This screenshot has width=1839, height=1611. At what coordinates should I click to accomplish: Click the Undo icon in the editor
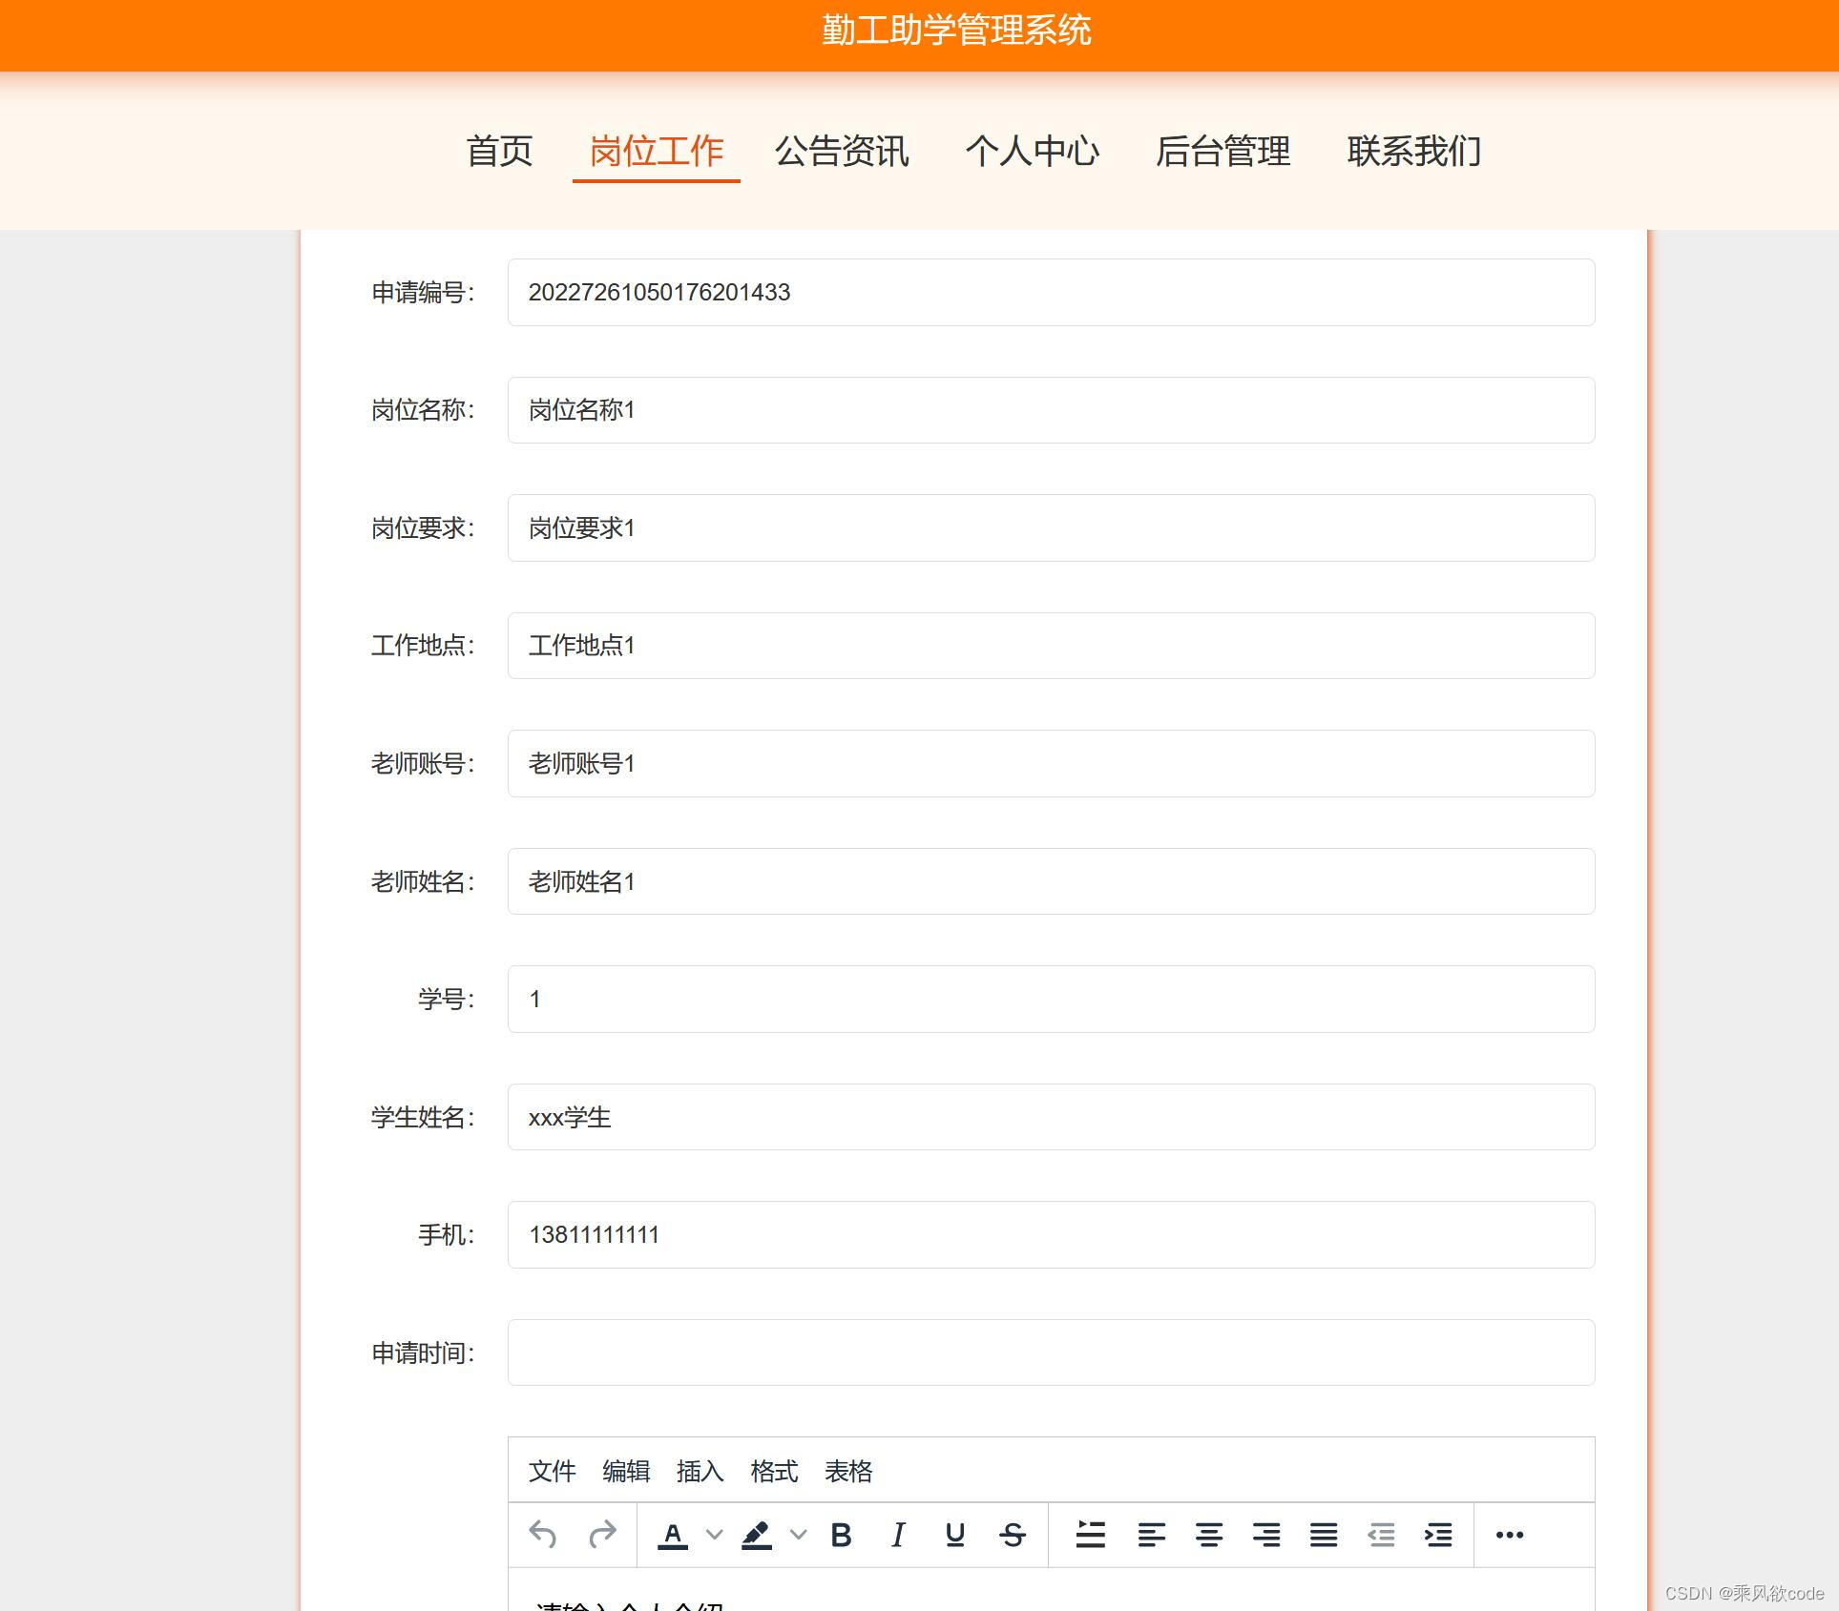coord(543,1535)
